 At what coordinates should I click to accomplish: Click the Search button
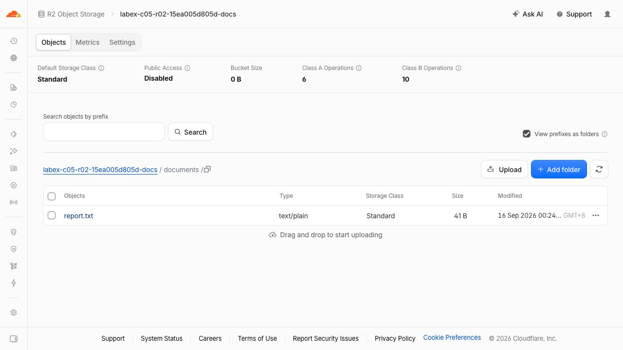190,132
